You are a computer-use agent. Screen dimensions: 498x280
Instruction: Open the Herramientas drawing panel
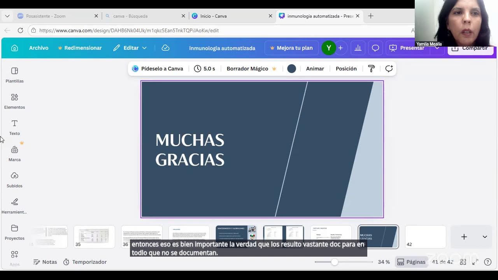14,206
